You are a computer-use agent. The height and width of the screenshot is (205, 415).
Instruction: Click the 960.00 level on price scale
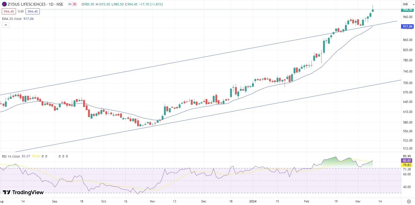pos(408,17)
